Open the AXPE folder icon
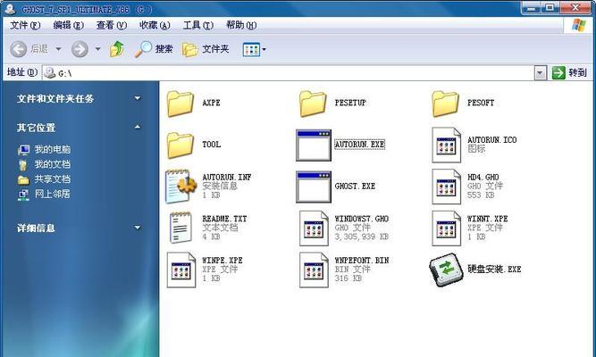 pyautogui.click(x=180, y=104)
